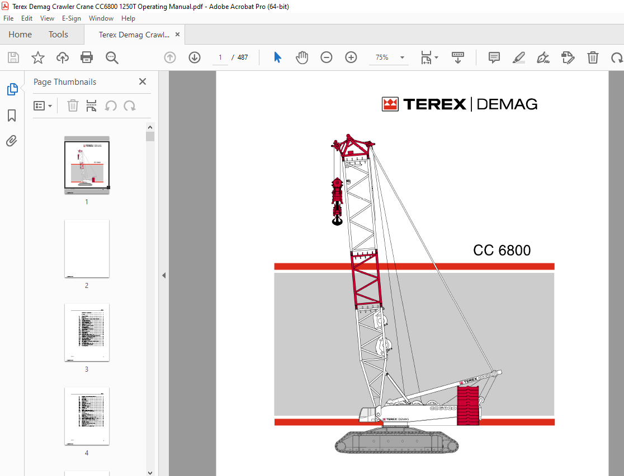Open the File menu
Screen dimensions: 624x476
8,18
